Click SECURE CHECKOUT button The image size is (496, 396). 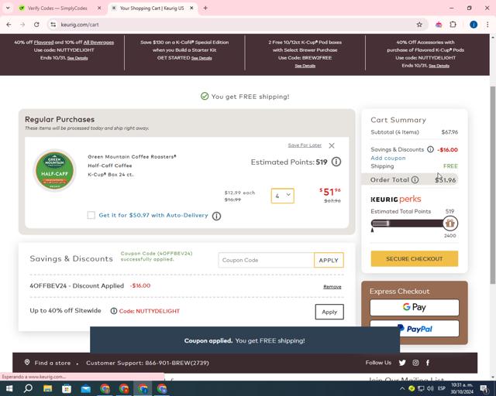pyautogui.click(x=415, y=258)
